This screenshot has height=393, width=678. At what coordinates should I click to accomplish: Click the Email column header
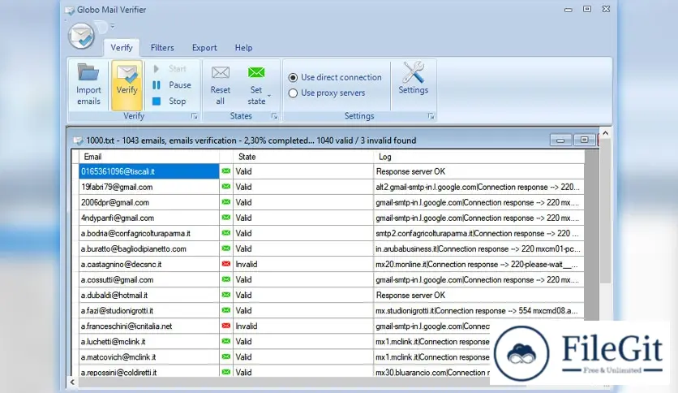tap(149, 157)
